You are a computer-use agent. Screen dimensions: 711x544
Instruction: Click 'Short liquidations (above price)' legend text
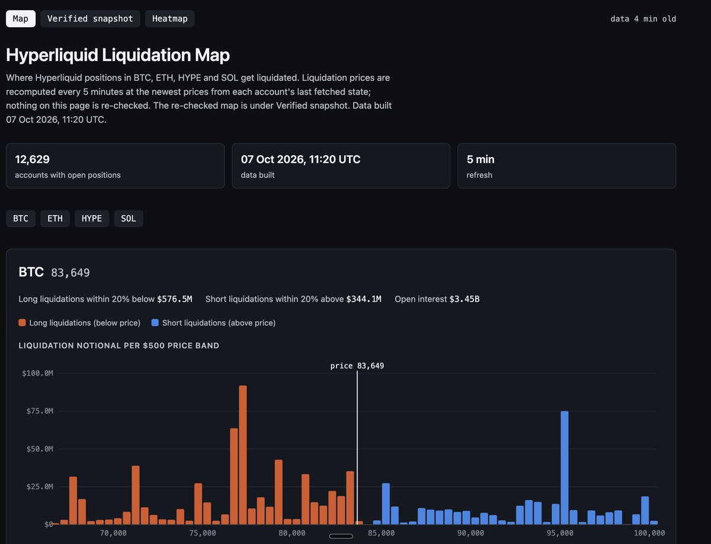(219, 323)
